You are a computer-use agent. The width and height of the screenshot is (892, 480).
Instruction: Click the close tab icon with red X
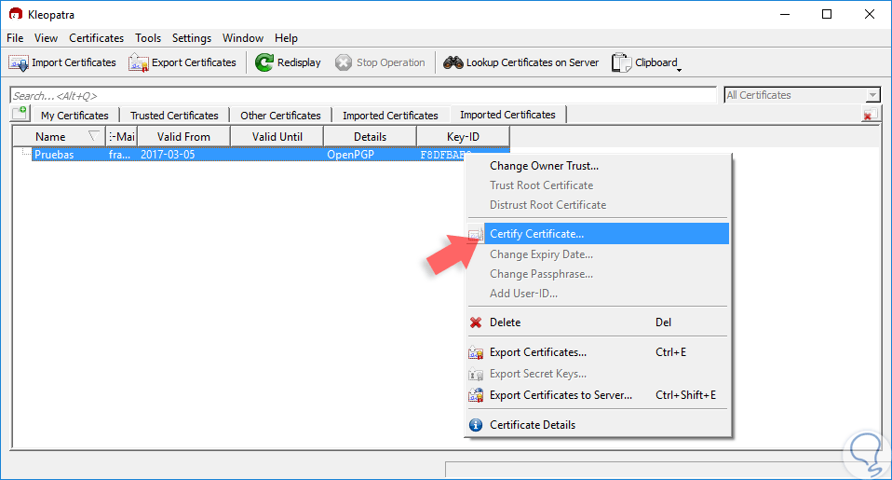coord(870,114)
